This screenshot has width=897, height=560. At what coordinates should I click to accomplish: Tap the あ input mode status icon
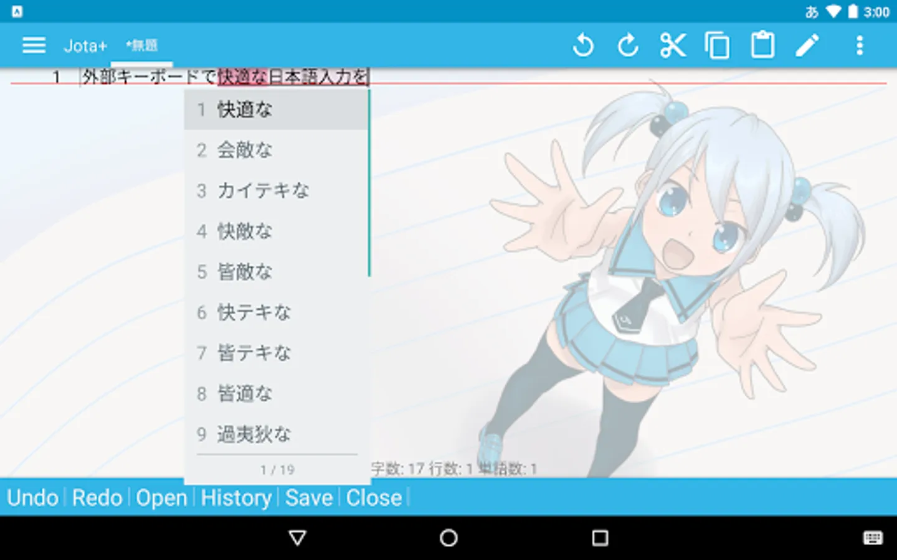click(811, 12)
